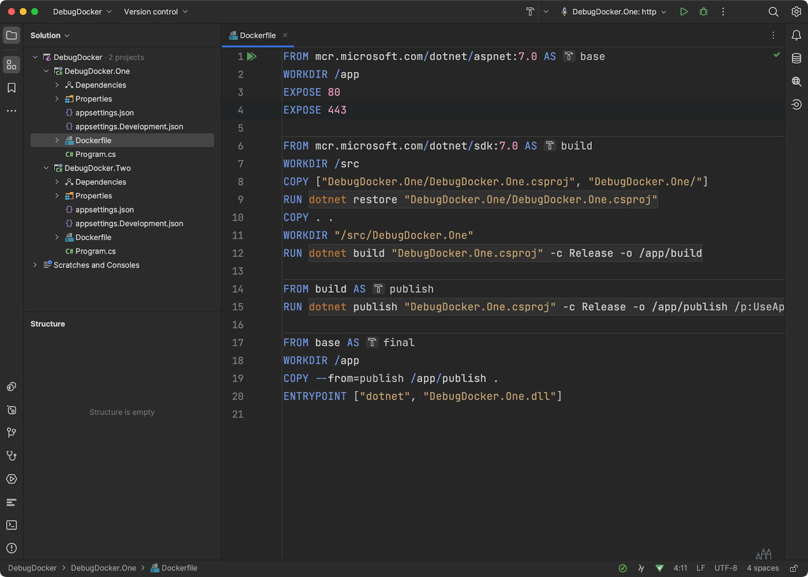The image size is (808, 577).
Task: Open the Version control dropdown
Action: pos(156,12)
